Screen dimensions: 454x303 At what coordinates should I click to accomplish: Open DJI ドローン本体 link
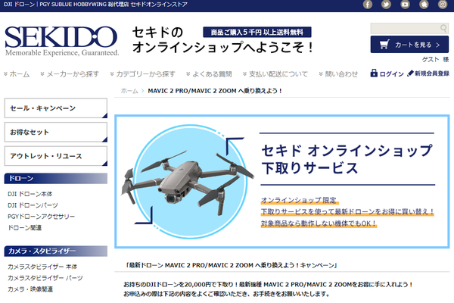[x=30, y=194]
